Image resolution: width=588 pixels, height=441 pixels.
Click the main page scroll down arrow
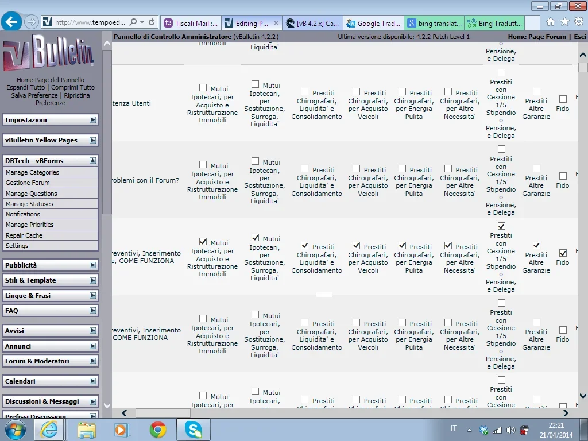[x=583, y=396]
